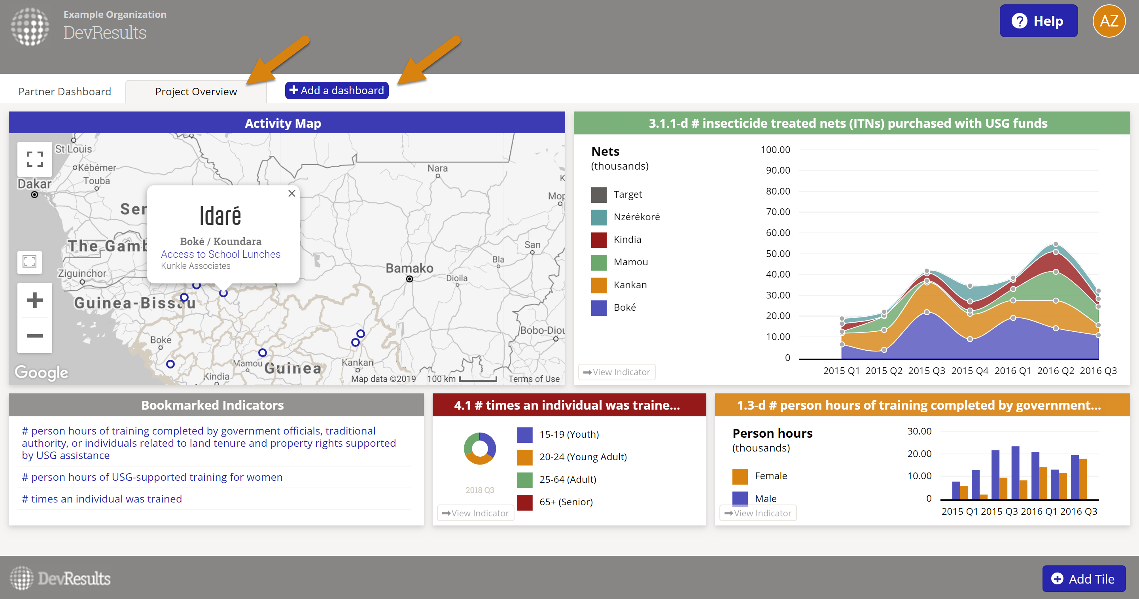Switch to the Partner Dashboard tab
Screen dimensions: 1139x599
[x=64, y=91]
